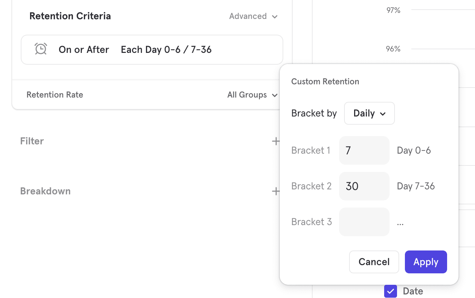Click the Apply button

[426, 262]
